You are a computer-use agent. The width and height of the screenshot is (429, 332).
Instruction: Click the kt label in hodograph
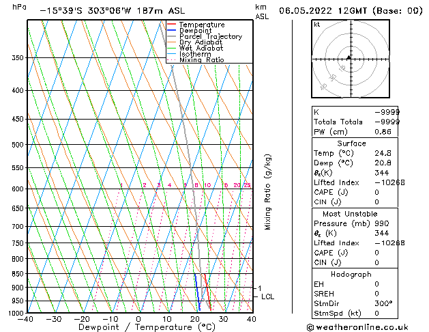[x=317, y=25]
